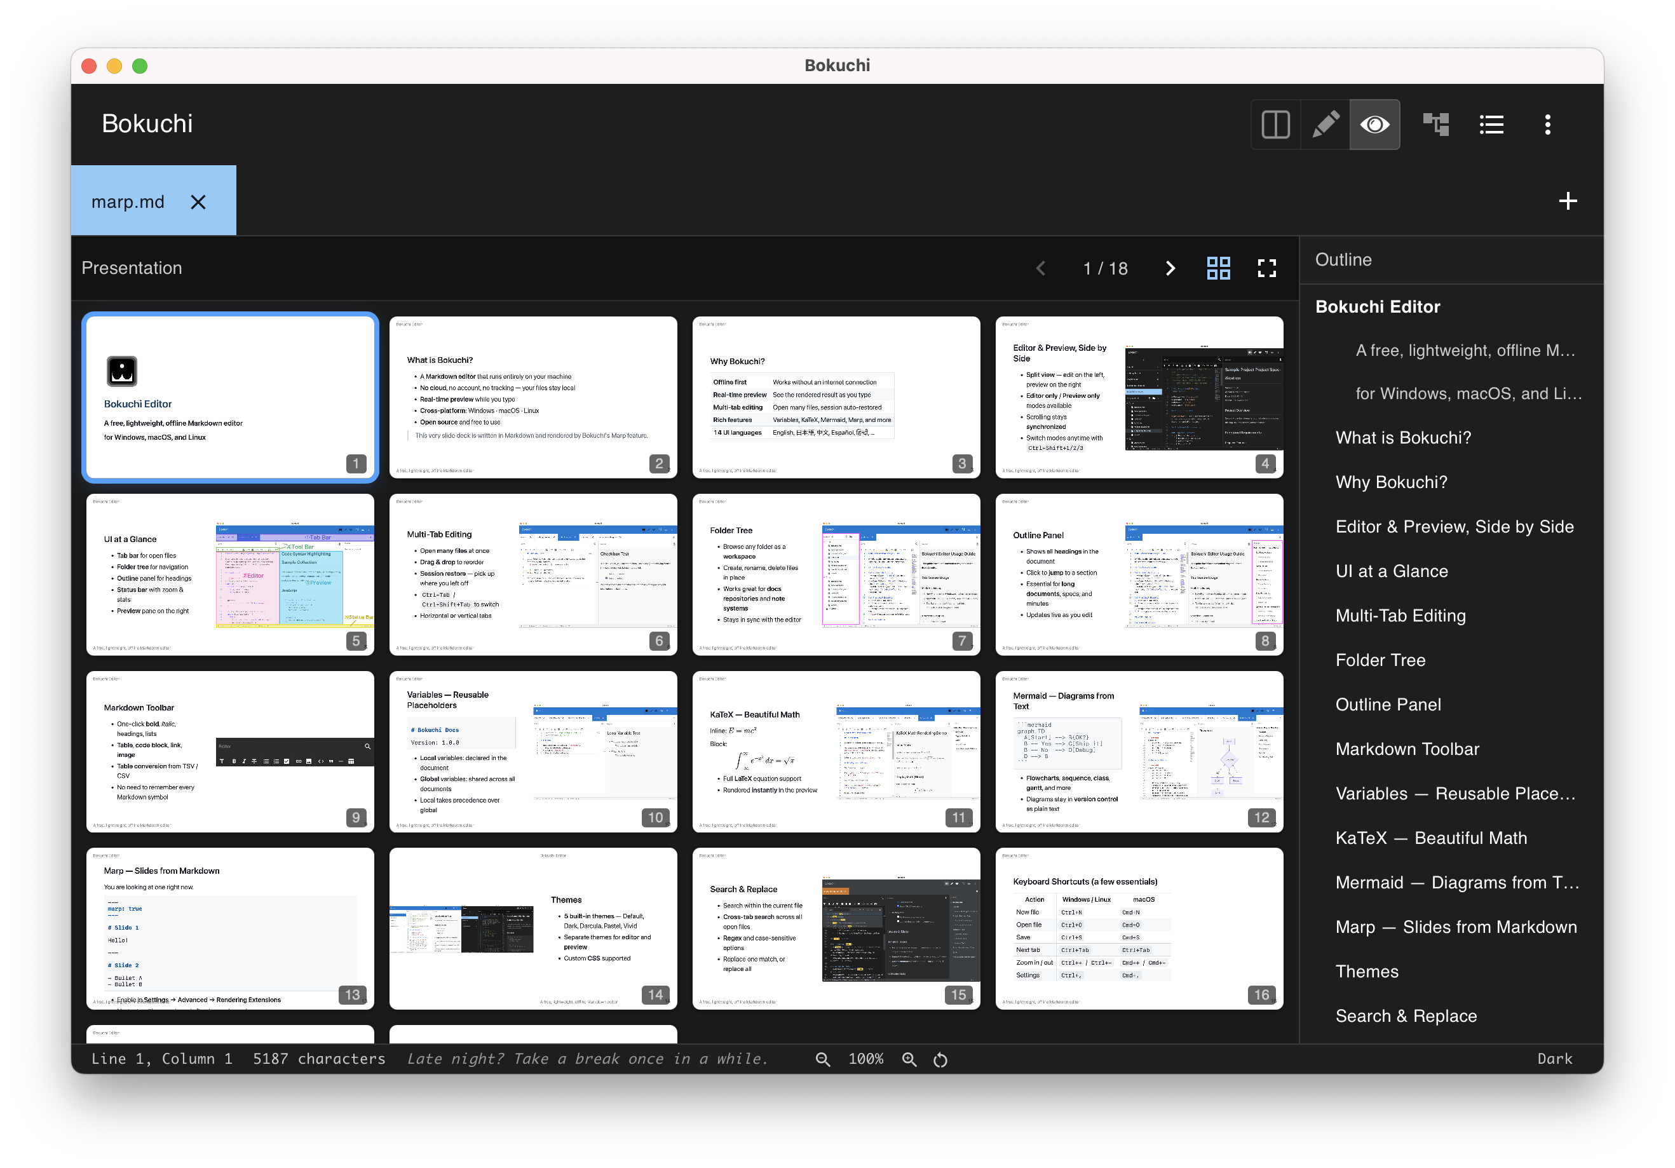Click the '100%' zoom level text

tap(866, 1059)
